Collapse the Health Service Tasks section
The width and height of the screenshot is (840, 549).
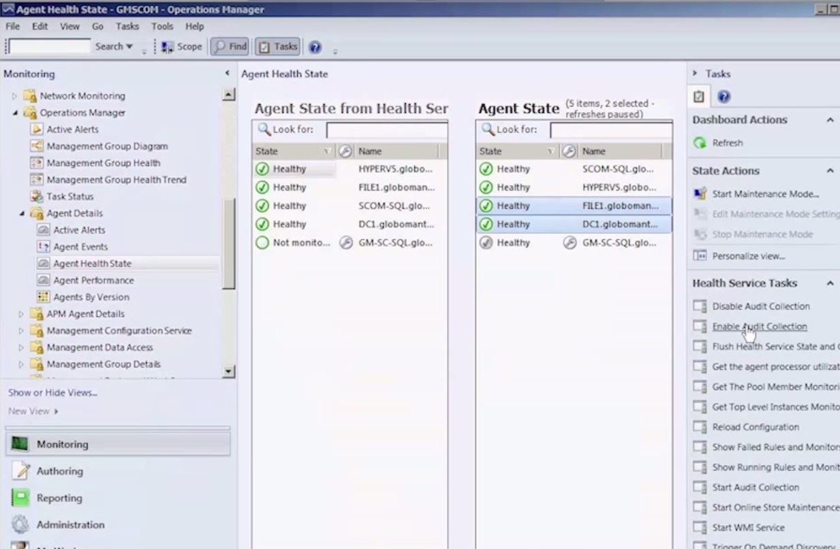(x=830, y=283)
